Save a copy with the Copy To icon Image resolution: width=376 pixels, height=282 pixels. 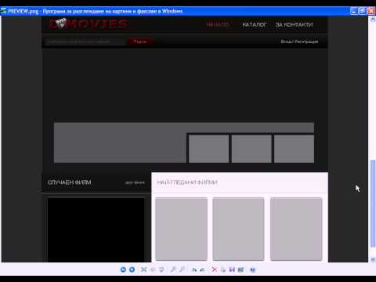(x=232, y=269)
